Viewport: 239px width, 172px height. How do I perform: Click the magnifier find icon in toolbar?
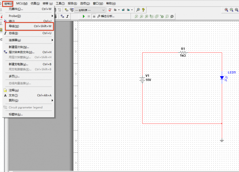pyautogui.click(x=138, y=10)
